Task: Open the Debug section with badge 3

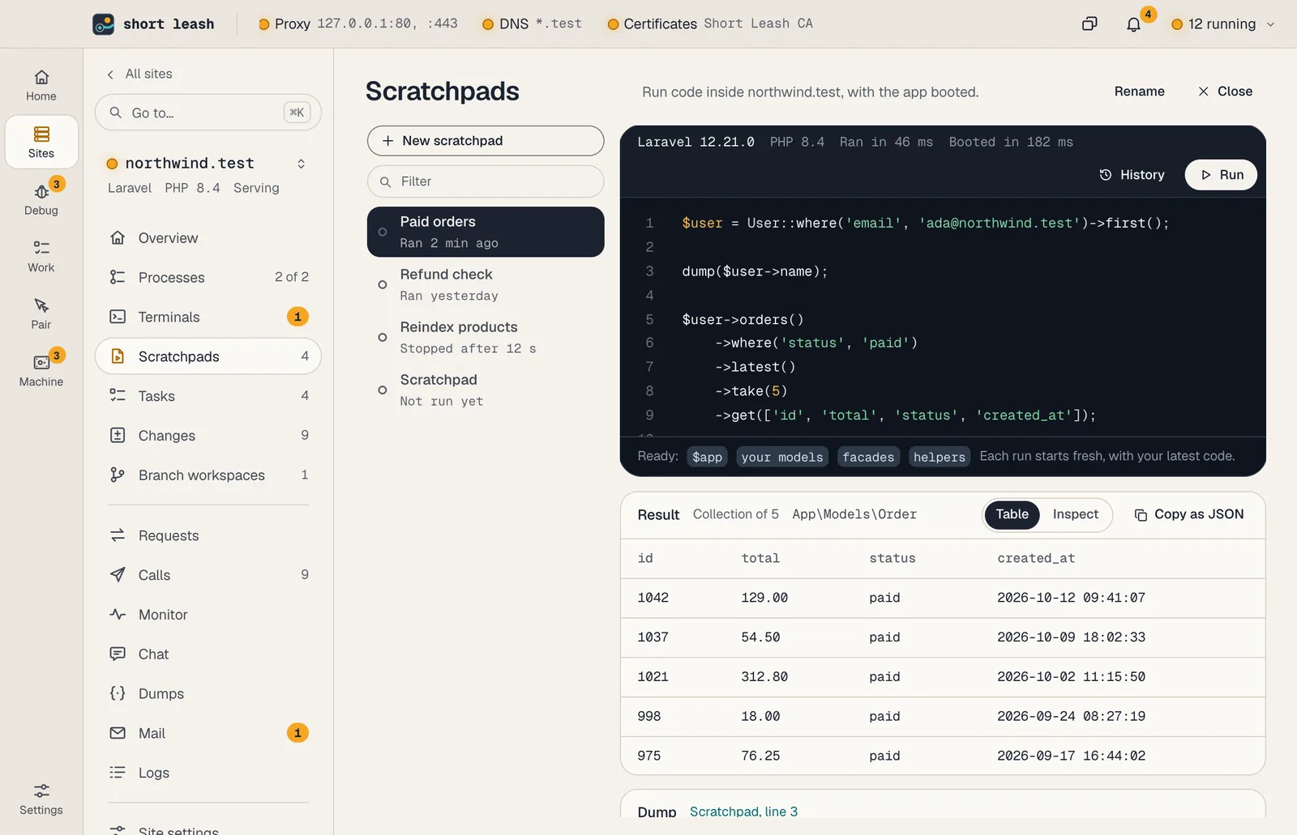Action: [41, 199]
